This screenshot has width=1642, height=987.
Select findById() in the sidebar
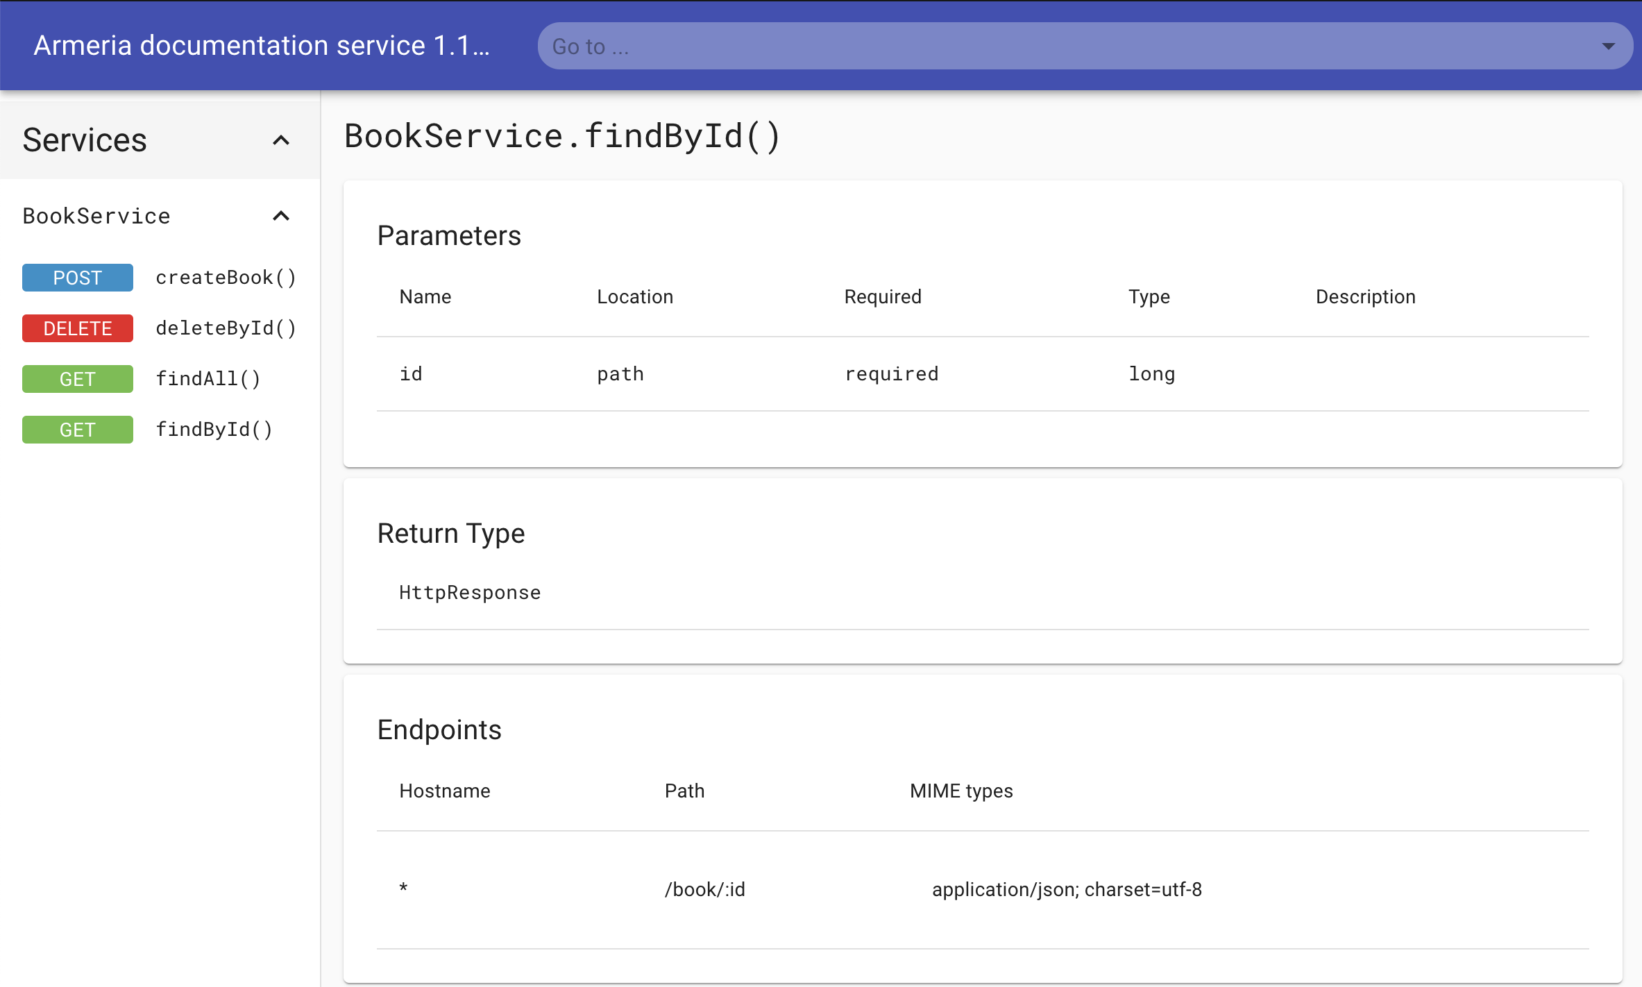[x=214, y=430]
